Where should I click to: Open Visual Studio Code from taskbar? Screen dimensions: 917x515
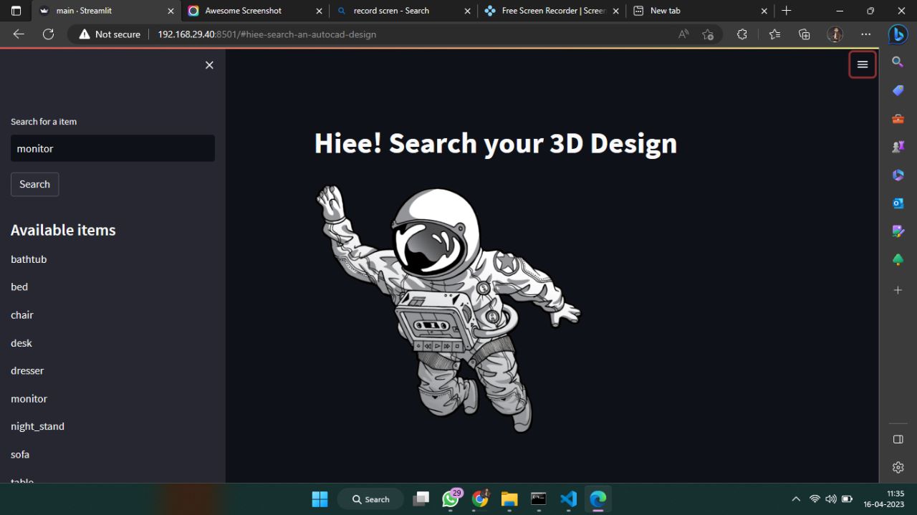pyautogui.click(x=569, y=499)
